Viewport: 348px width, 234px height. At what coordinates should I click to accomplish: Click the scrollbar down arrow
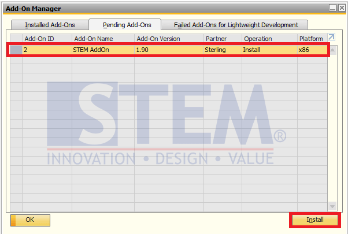coord(332,206)
